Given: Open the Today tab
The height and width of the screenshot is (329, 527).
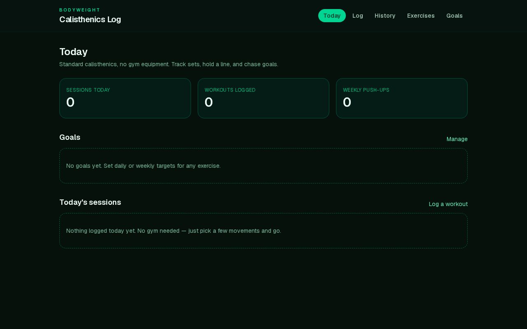Looking at the screenshot, I should (332, 16).
